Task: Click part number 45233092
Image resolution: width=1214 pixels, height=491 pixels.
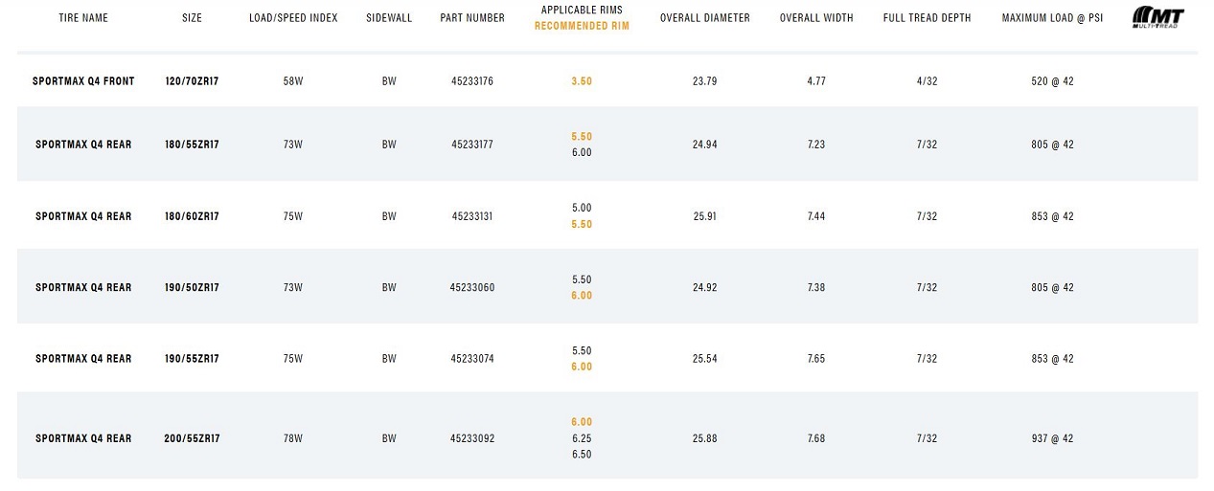Action: [x=472, y=438]
